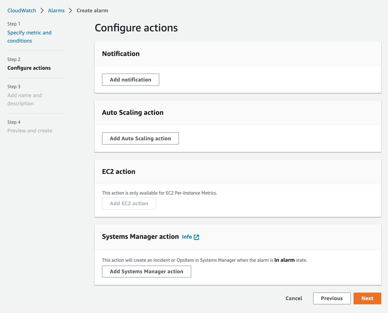388x313 pixels.
Task: Select Preview and create step
Action: 30,131
